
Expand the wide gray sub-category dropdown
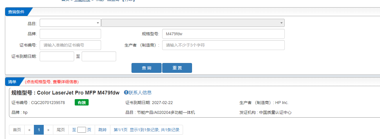click(x=193, y=23)
